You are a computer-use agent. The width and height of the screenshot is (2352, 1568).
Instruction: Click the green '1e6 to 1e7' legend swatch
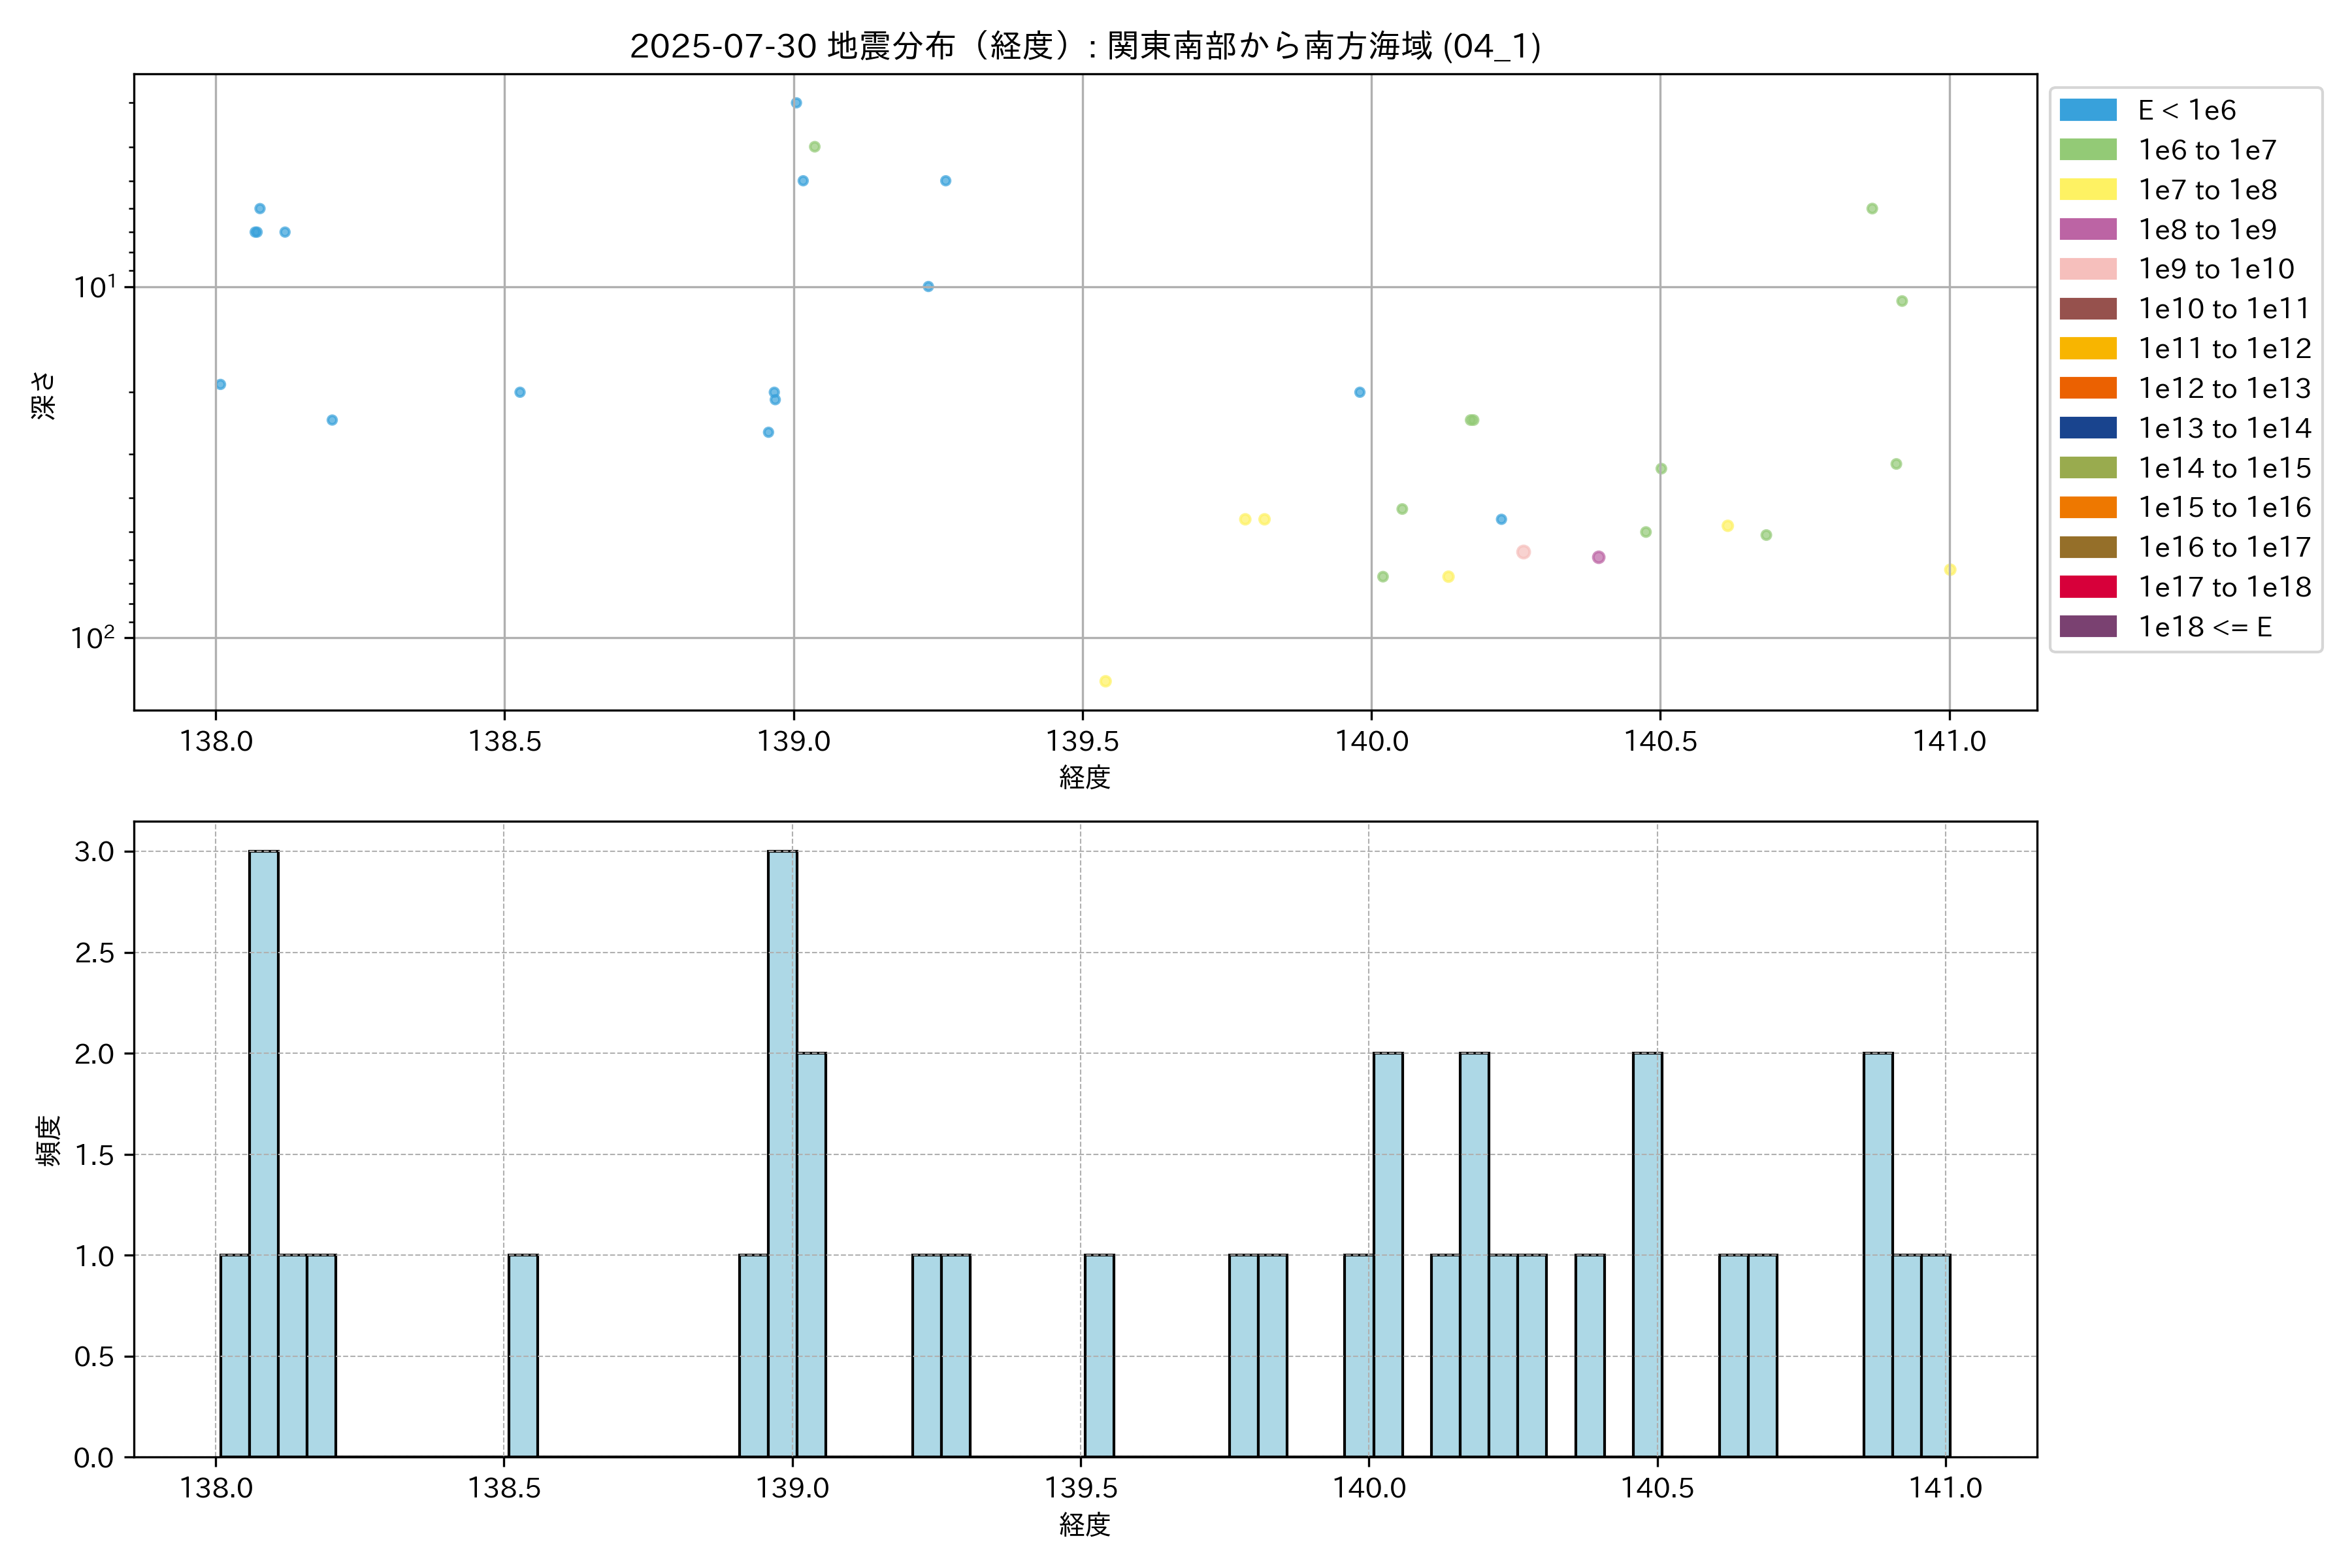[2087, 150]
